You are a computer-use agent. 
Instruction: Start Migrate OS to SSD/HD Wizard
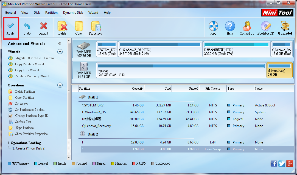point(35,58)
